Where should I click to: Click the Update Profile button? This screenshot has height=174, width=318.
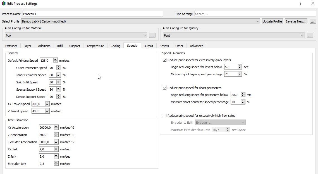click(272, 21)
